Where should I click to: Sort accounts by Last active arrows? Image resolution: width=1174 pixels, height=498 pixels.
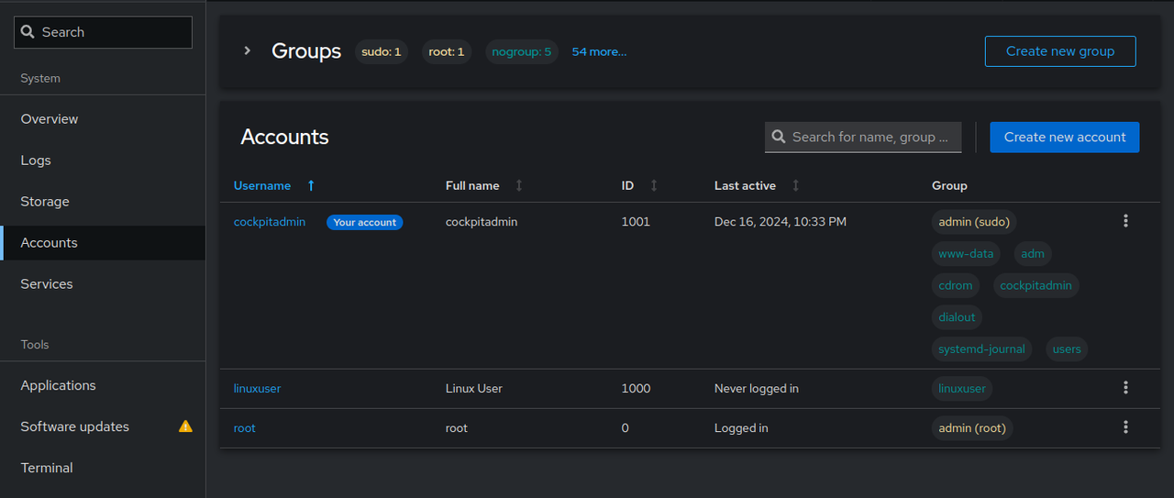tap(796, 185)
